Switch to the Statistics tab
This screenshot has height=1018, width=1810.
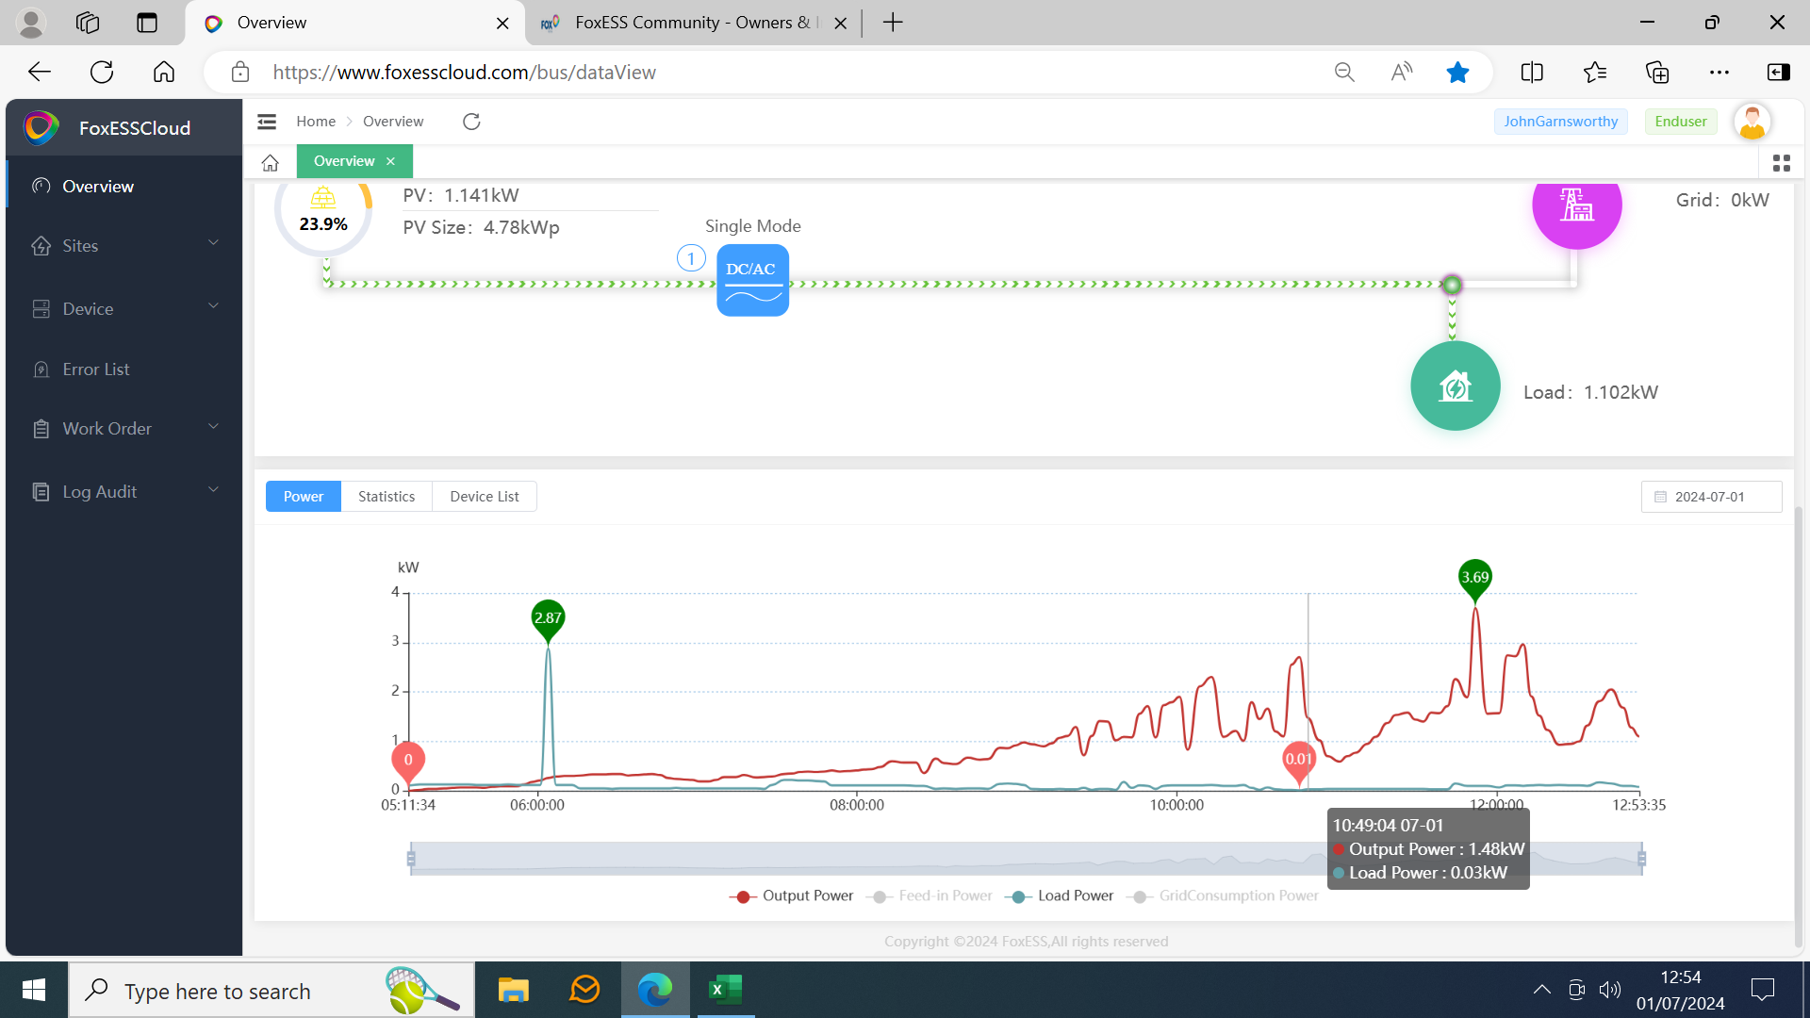386,497
